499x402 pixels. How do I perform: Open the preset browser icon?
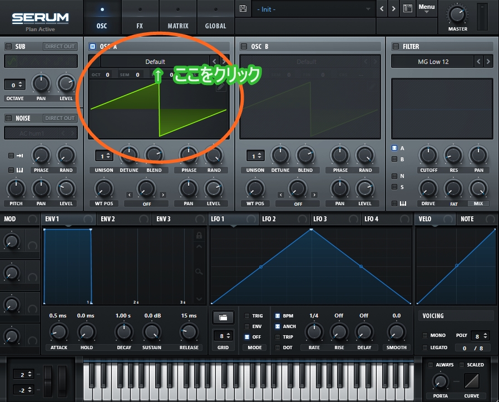[408, 9]
